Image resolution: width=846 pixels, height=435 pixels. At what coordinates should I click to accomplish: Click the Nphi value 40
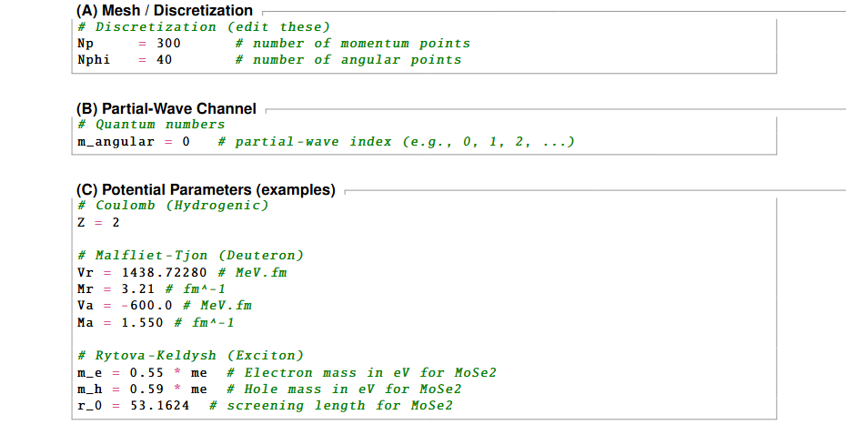click(164, 60)
